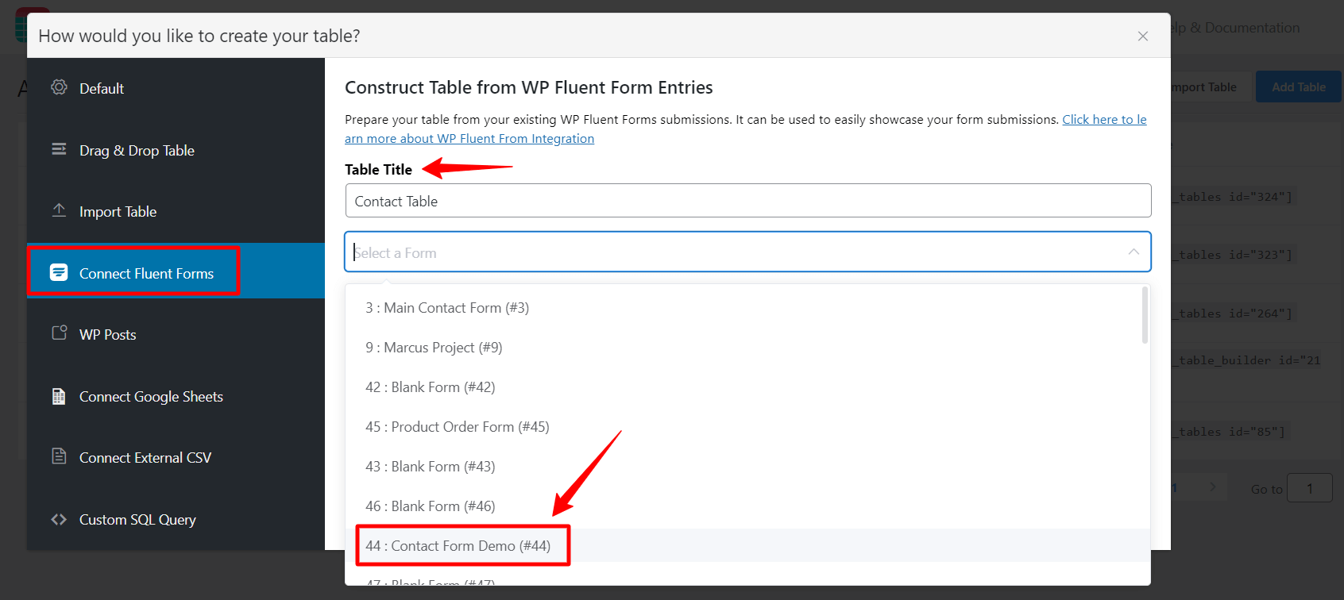This screenshot has height=600, width=1344.
Task: Select the Connect Fluent Forms label
Action: [x=146, y=274]
